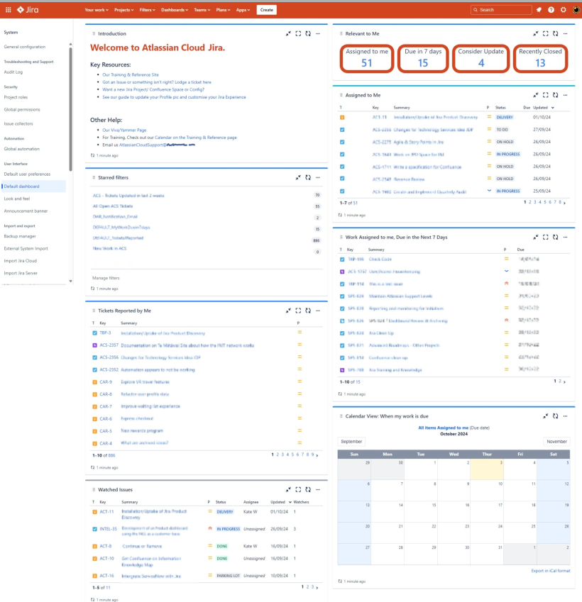Open the help question mark icon
The height and width of the screenshot is (602, 582).
point(551,10)
